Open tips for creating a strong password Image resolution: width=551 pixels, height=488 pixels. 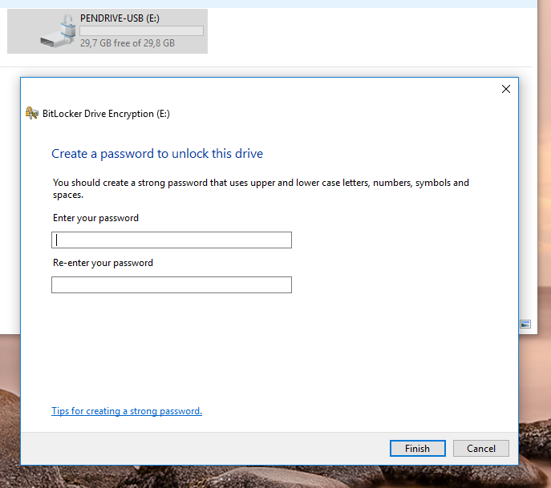point(127,411)
